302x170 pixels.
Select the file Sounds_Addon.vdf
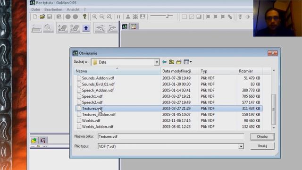98,78
